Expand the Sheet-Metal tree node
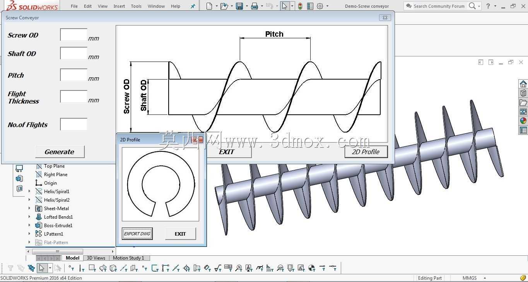Screen dimensions: 528x282 pos(29,209)
